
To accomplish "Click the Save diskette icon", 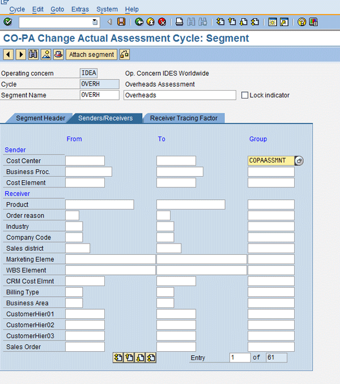I will 121,22.
